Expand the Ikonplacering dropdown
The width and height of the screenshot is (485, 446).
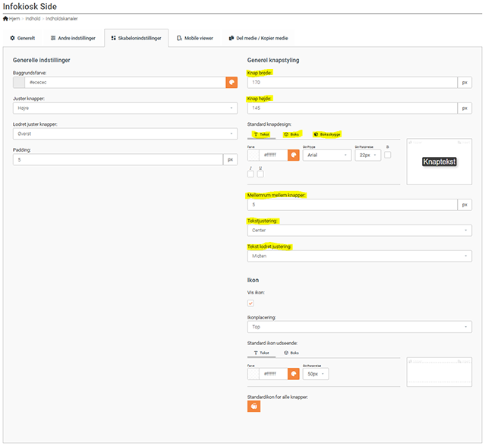tap(359, 328)
